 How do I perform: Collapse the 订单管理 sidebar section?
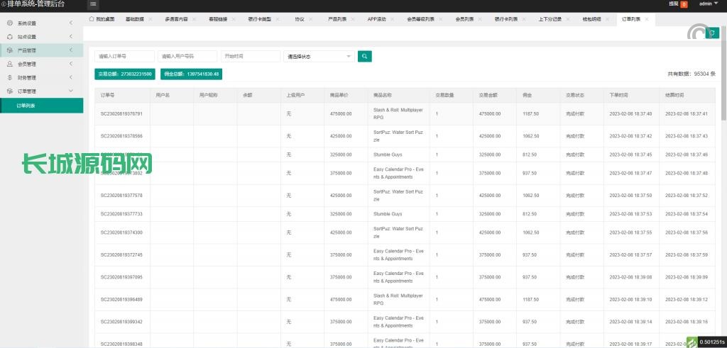[x=70, y=91]
